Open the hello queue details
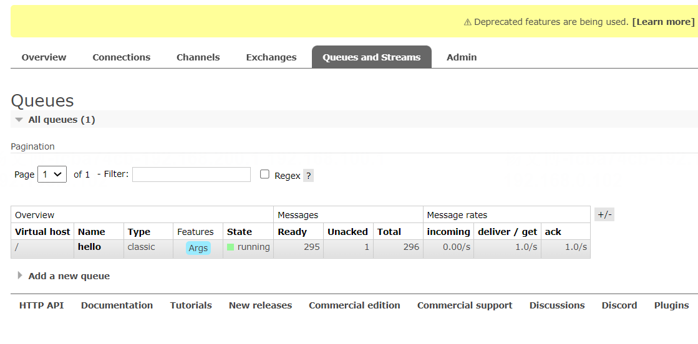 coord(89,247)
